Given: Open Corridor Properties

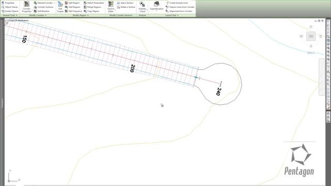Looking at the screenshot, I should [26, 7].
